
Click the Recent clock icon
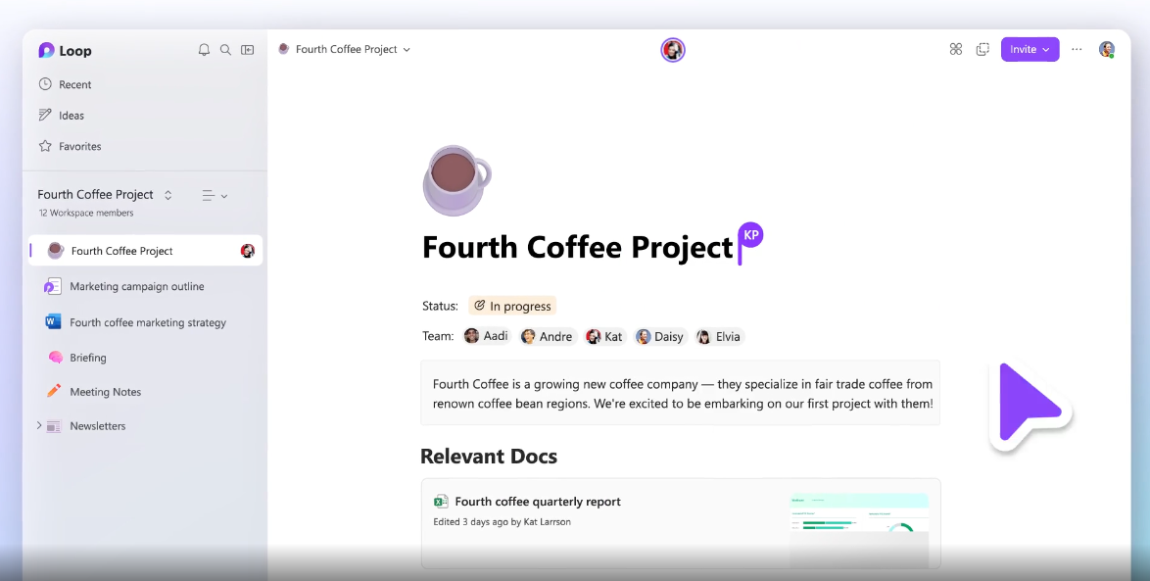point(45,83)
